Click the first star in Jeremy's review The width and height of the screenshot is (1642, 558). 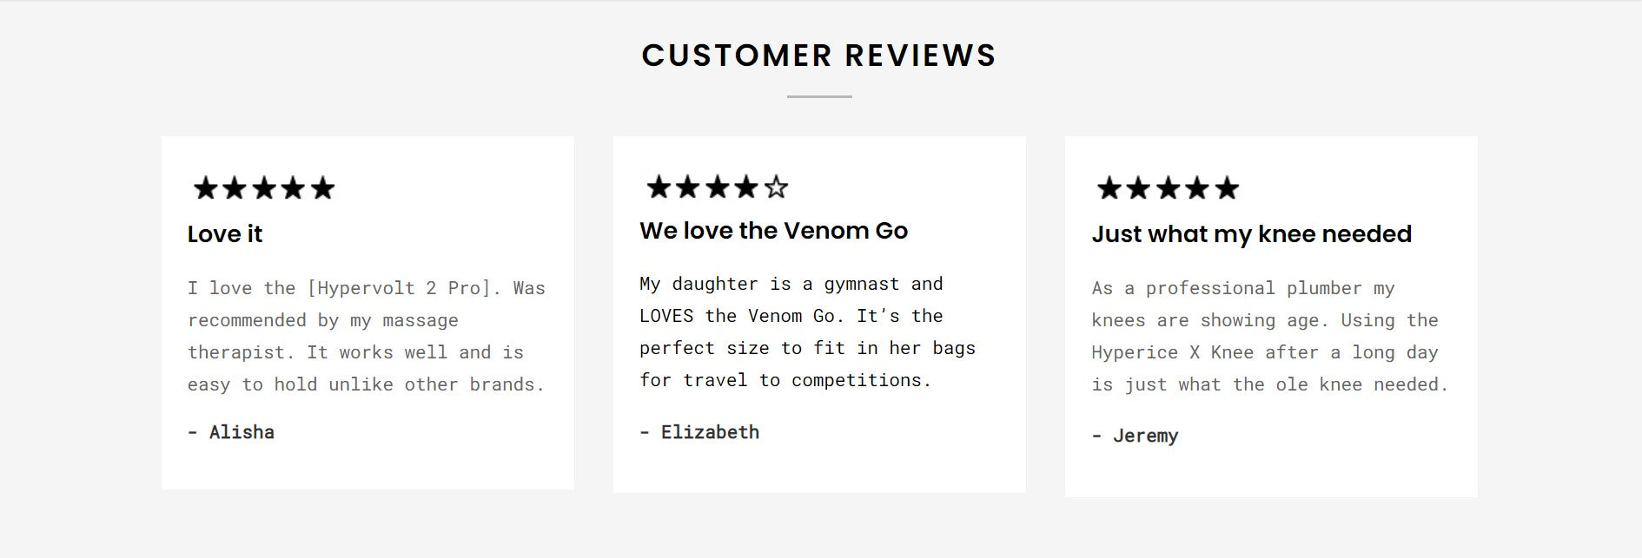[1109, 188]
